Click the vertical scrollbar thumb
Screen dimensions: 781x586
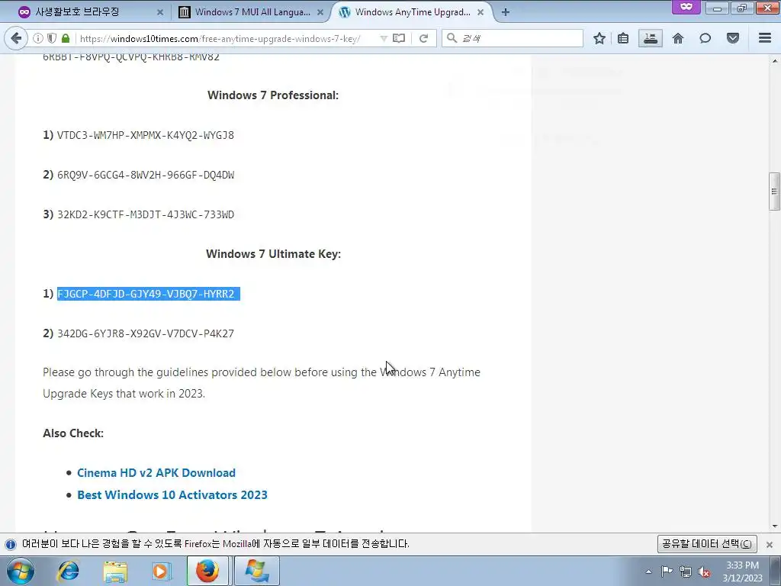coord(775,192)
